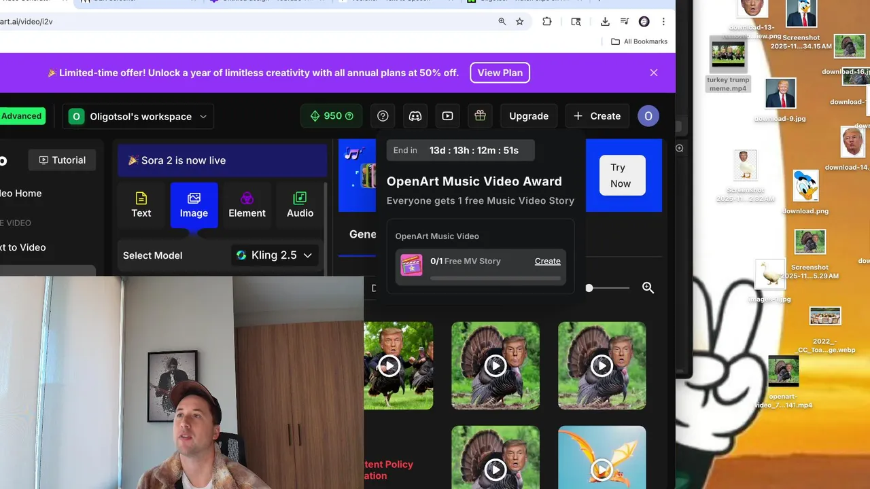This screenshot has height=489, width=870.
Task: Select openart-video mp4 desktop file
Action: point(783,382)
